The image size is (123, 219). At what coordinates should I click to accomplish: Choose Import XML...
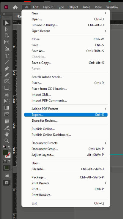click(x=66, y=95)
